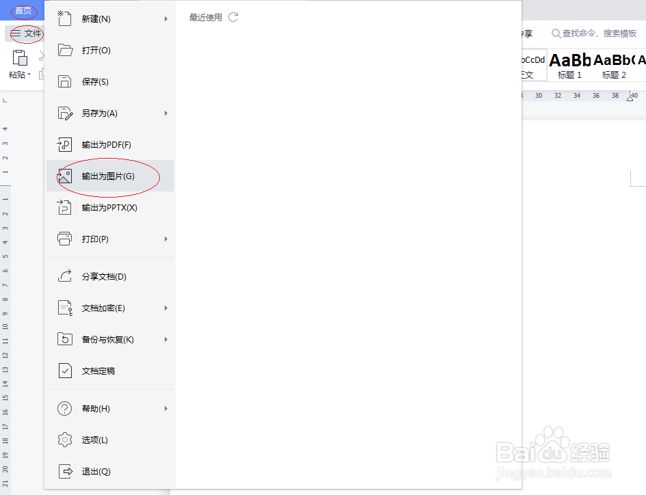Image resolution: width=646 pixels, height=495 pixels.
Task: Click the Save floppy disk icon
Action: (x=65, y=81)
